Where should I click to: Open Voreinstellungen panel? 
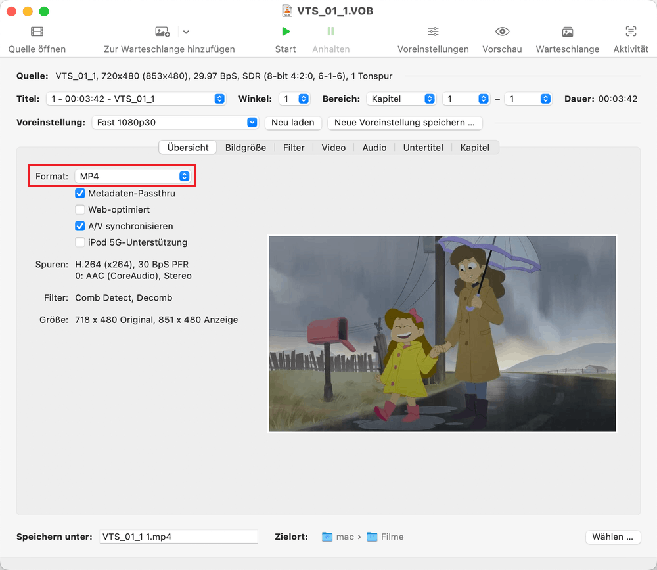point(432,31)
